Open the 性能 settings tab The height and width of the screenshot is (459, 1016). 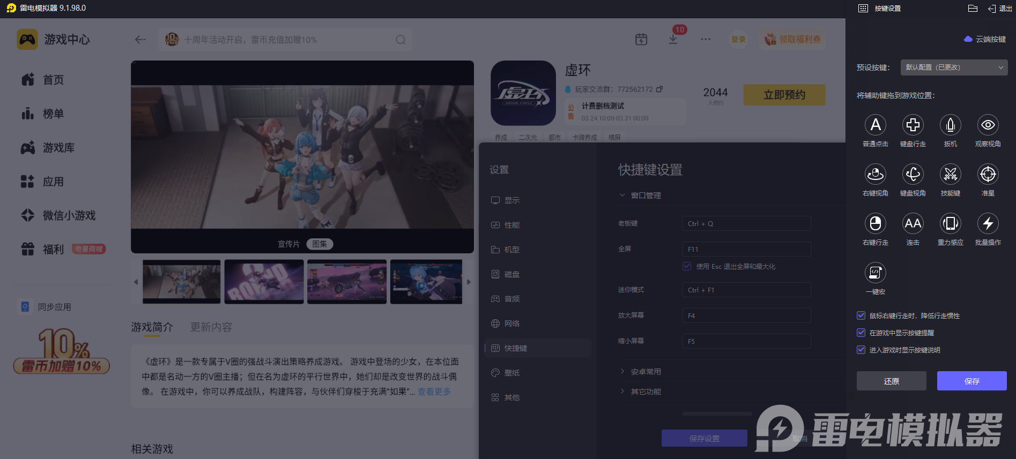point(511,225)
